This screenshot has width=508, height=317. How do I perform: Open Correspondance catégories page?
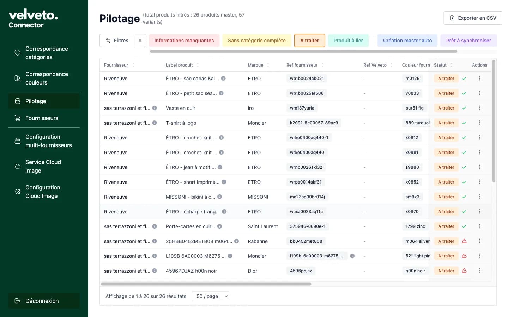click(x=44, y=53)
